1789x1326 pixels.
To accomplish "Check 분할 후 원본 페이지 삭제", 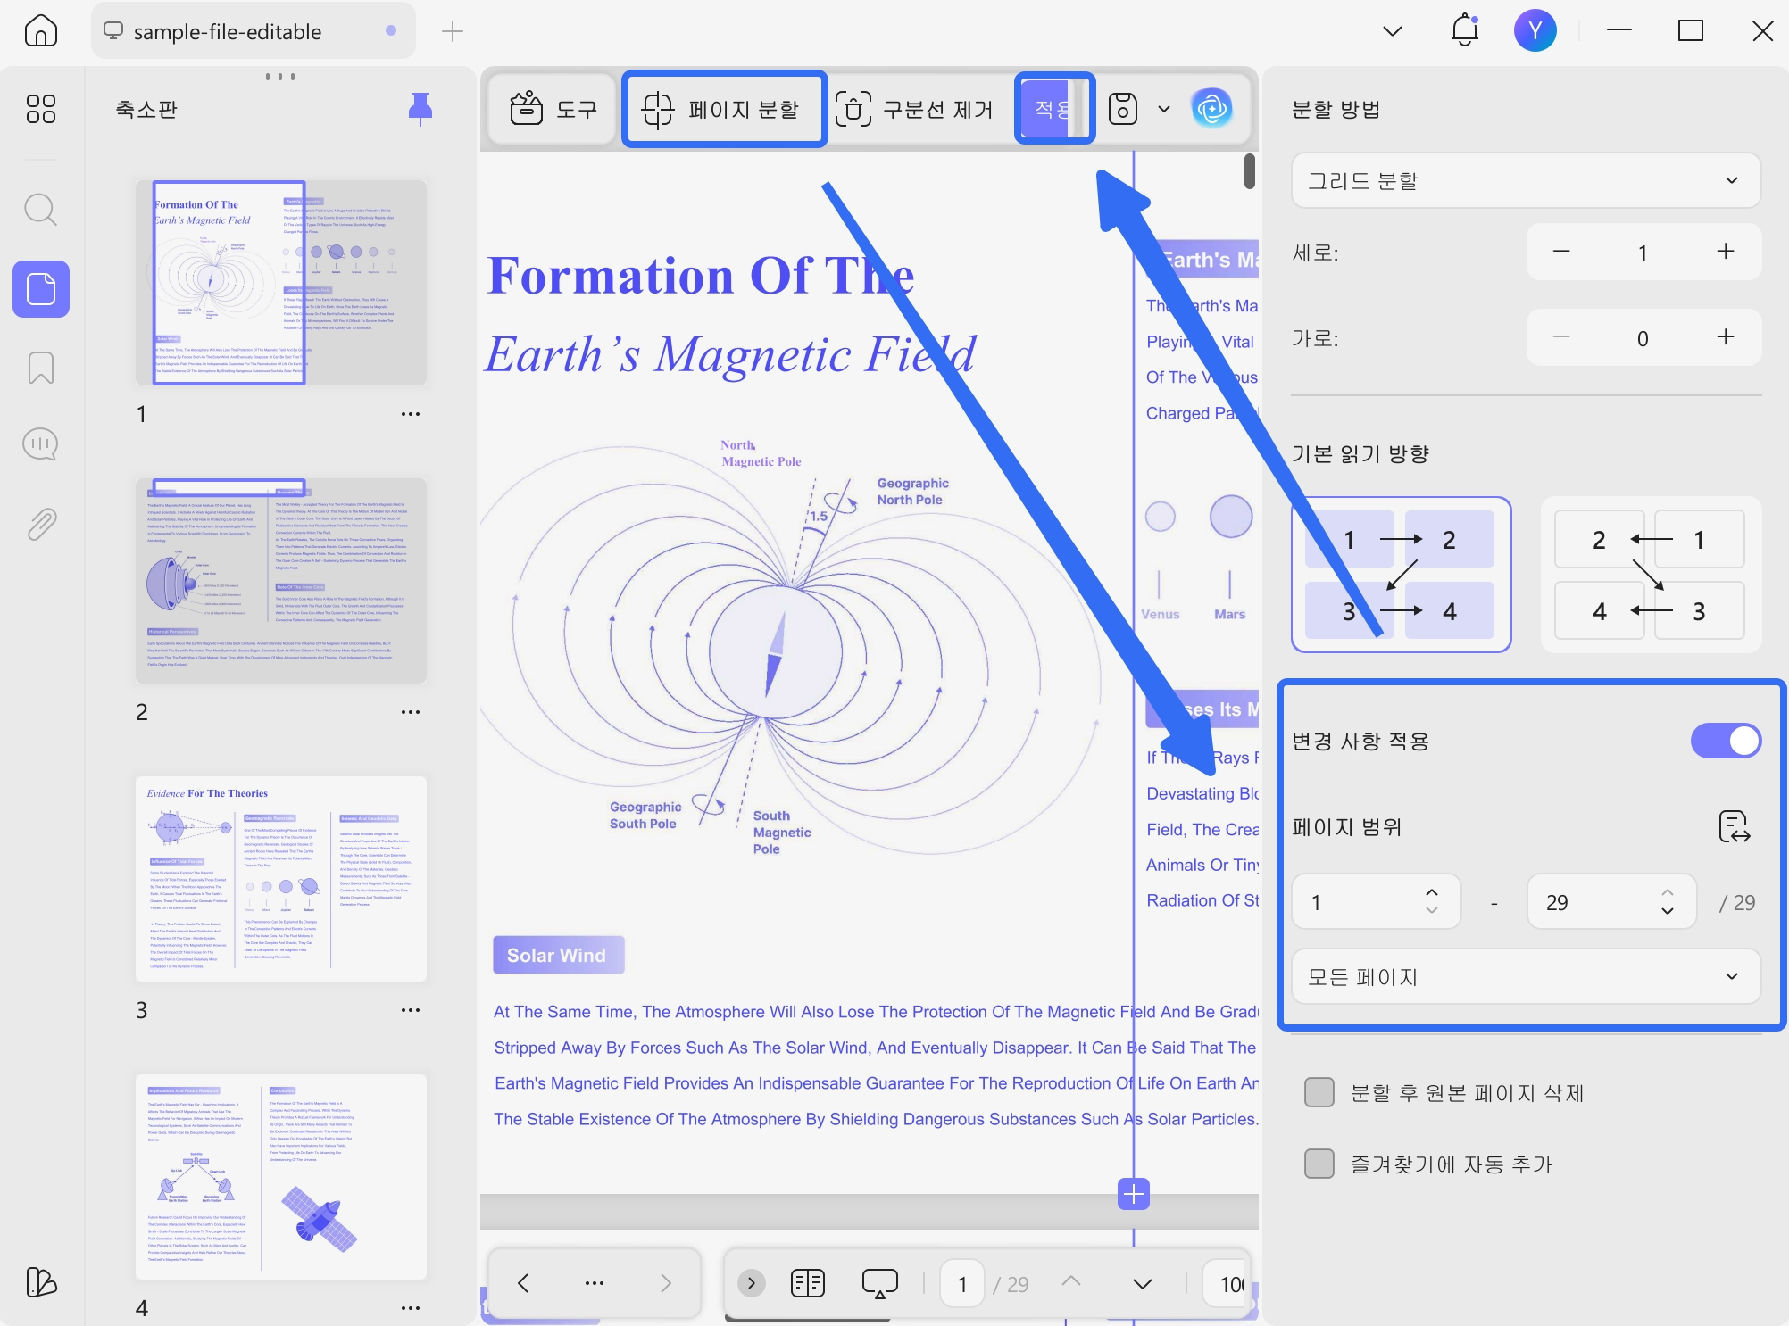I will pyautogui.click(x=1319, y=1092).
